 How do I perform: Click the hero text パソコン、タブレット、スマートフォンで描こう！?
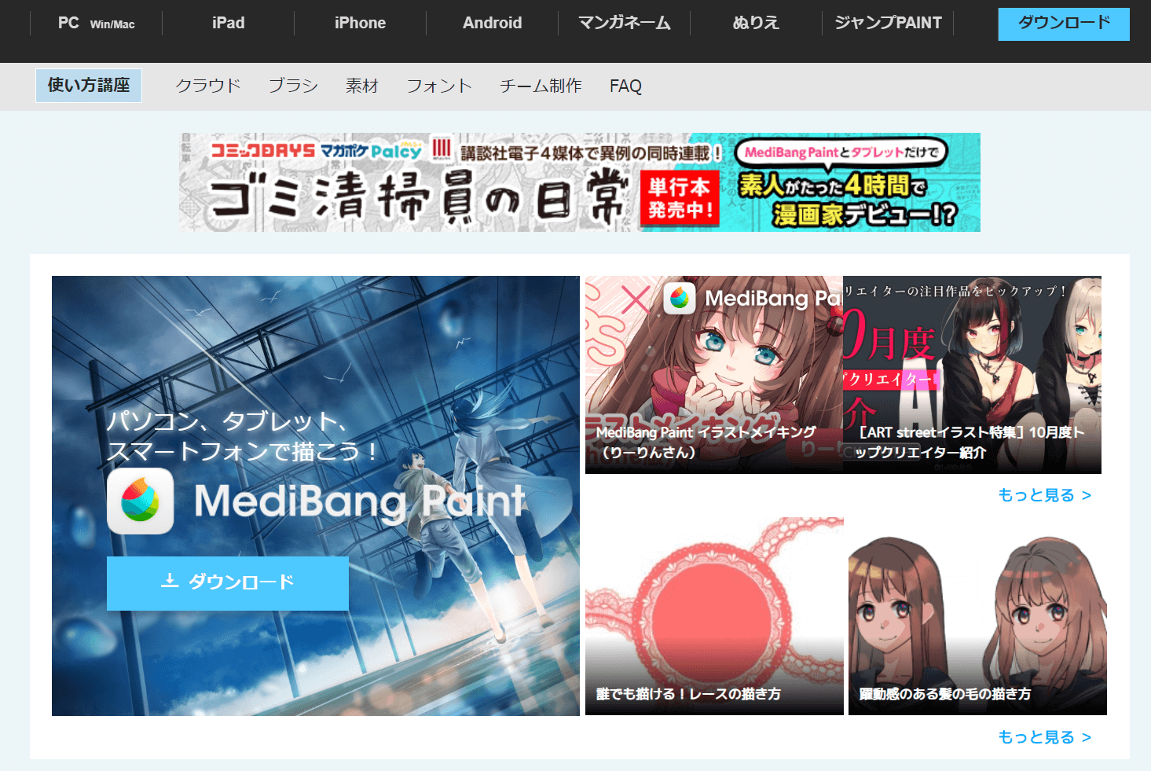[x=244, y=436]
